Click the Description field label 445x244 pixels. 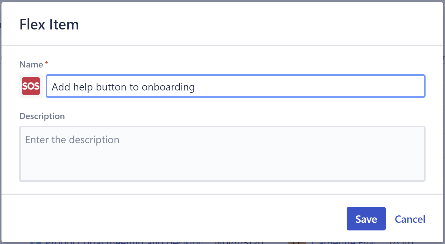pyautogui.click(x=42, y=116)
